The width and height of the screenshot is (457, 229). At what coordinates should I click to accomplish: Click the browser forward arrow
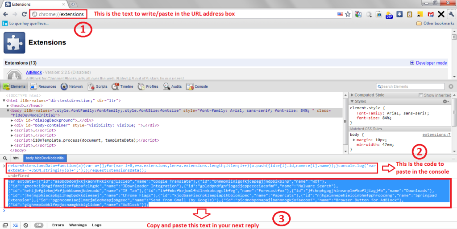(15, 14)
